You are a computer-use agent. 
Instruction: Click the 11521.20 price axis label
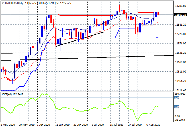pos(181,53)
